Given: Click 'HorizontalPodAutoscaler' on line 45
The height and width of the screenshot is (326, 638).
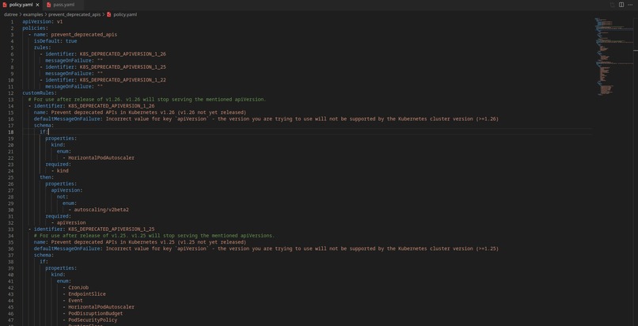Looking at the screenshot, I should (x=101, y=307).
